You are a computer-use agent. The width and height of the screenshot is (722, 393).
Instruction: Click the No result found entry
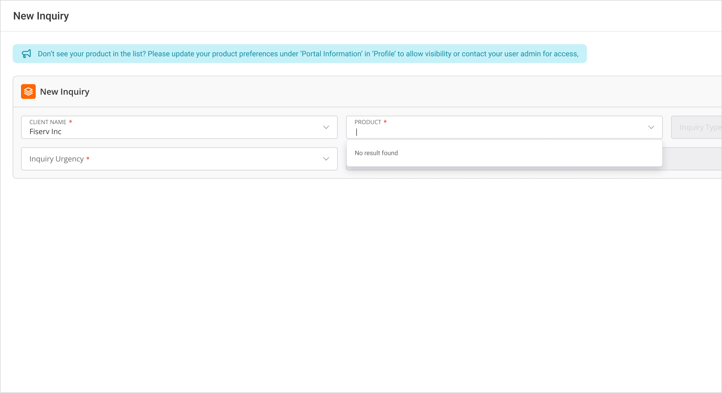tap(376, 153)
